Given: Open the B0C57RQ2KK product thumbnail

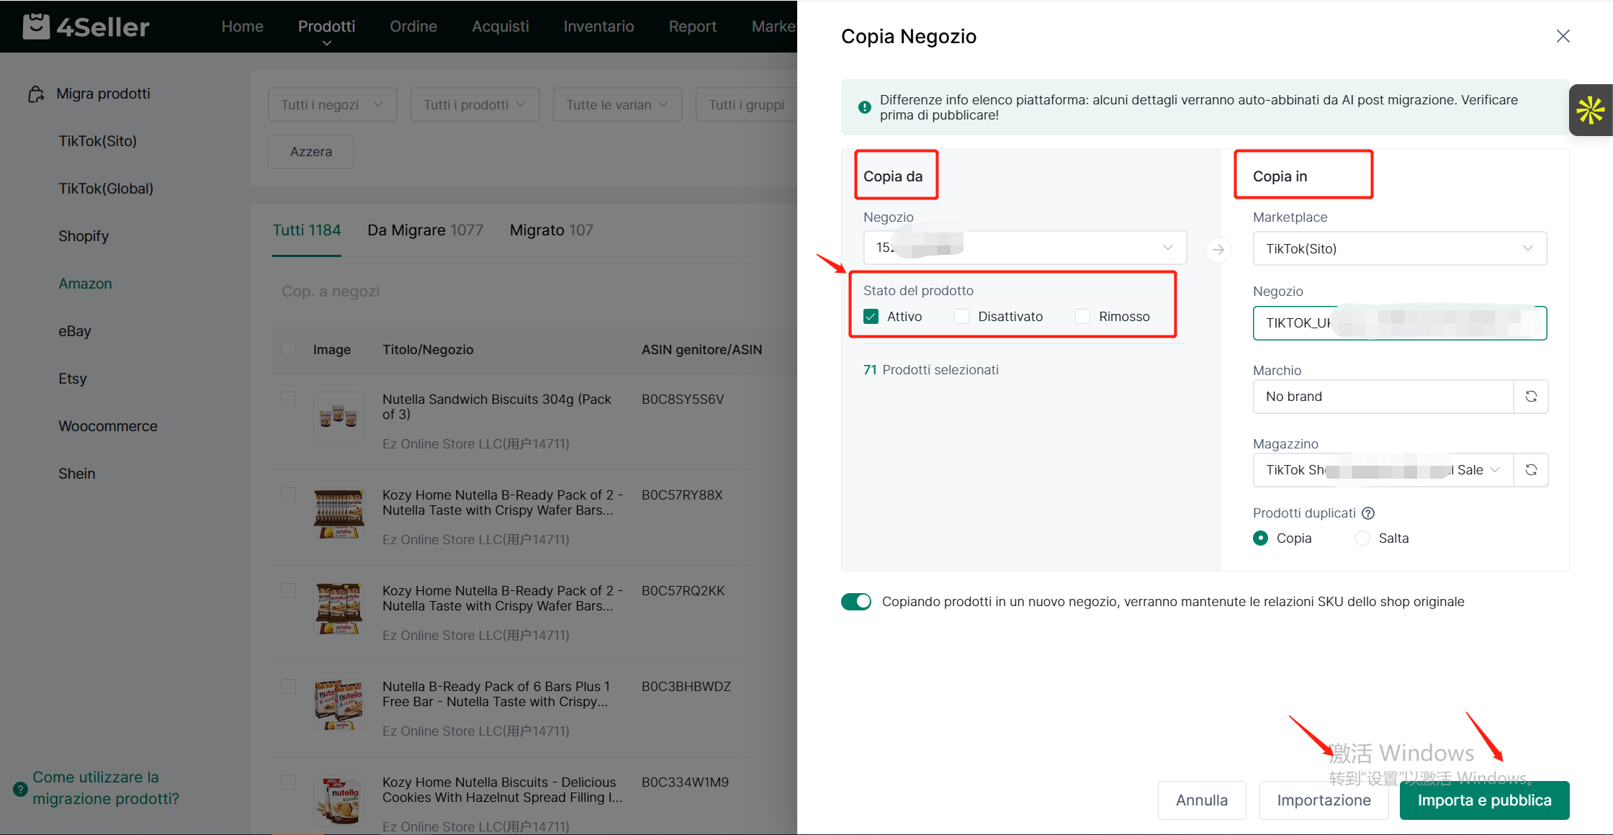Looking at the screenshot, I should 338,609.
